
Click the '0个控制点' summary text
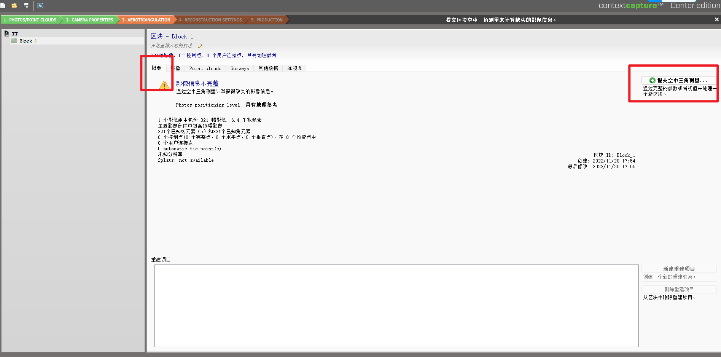click(x=190, y=56)
